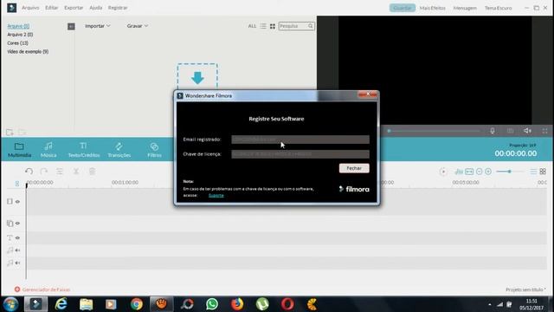The width and height of the screenshot is (554, 312).
Task: Click the microphone voiceover icon
Action: pyautogui.click(x=493, y=131)
